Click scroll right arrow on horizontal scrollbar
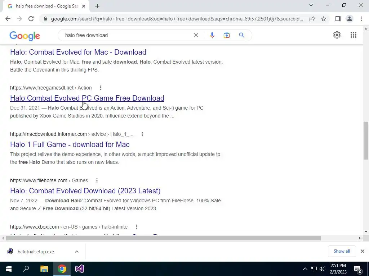Screen dimensions: 369x276 pos(360,238)
